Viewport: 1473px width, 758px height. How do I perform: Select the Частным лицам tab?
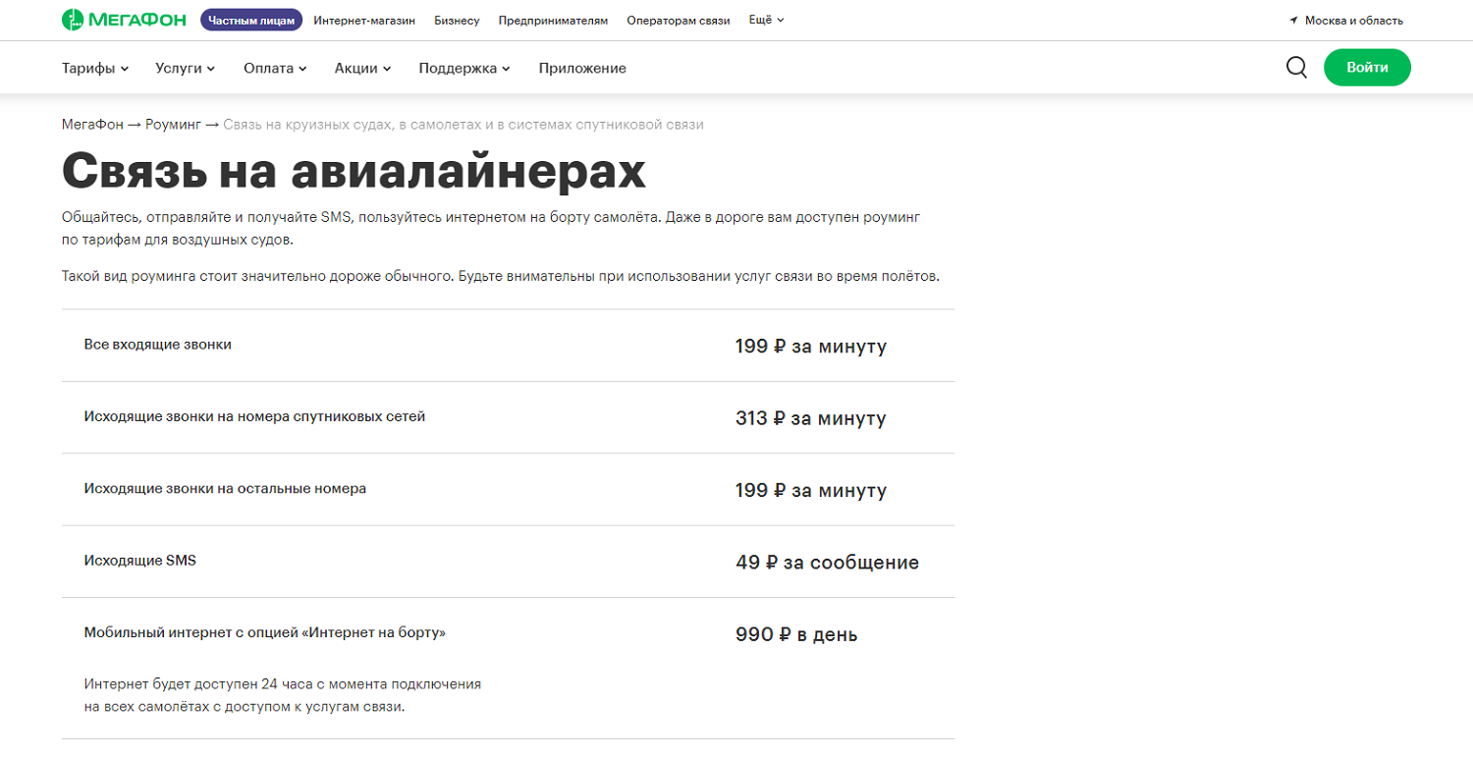[251, 20]
